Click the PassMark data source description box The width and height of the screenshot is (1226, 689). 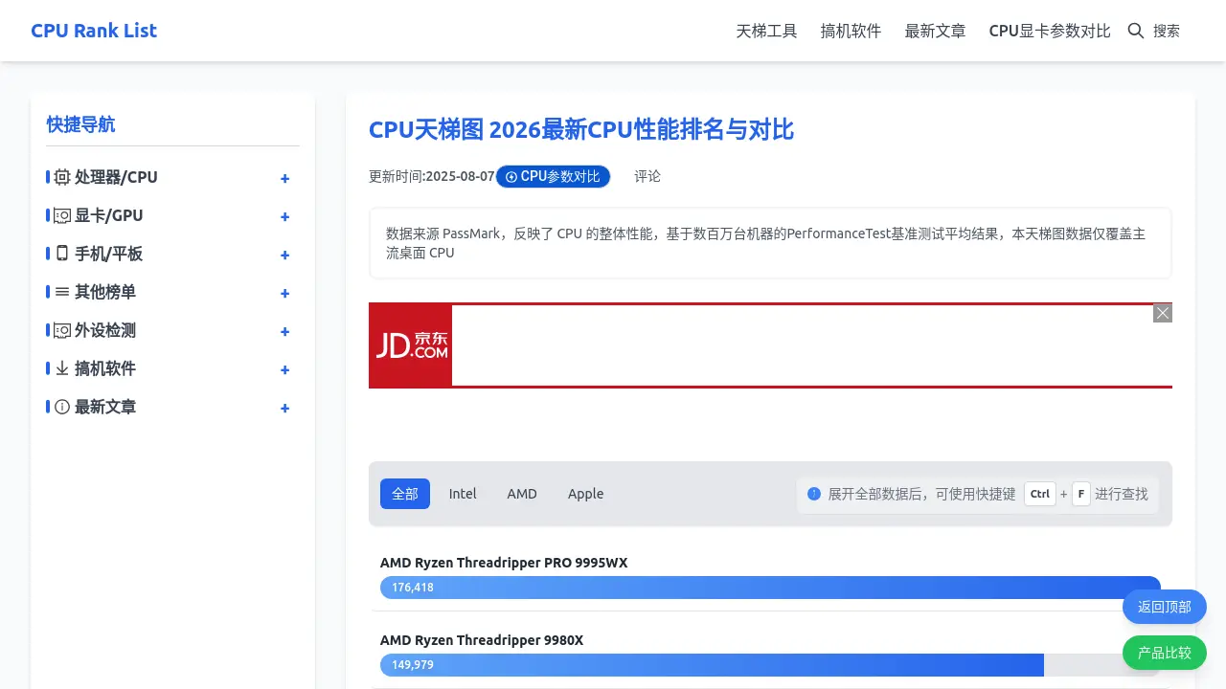[770, 243]
